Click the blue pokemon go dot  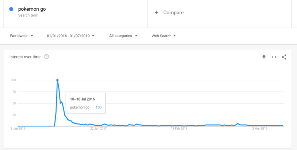pos(11,9)
